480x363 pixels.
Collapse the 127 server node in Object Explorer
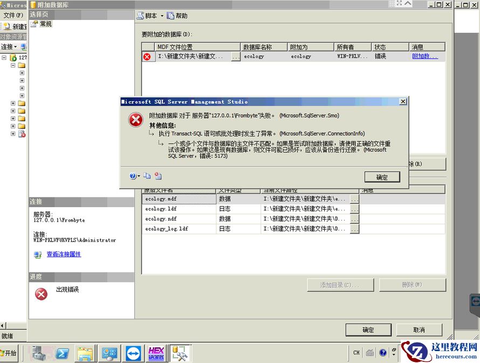[4, 57]
